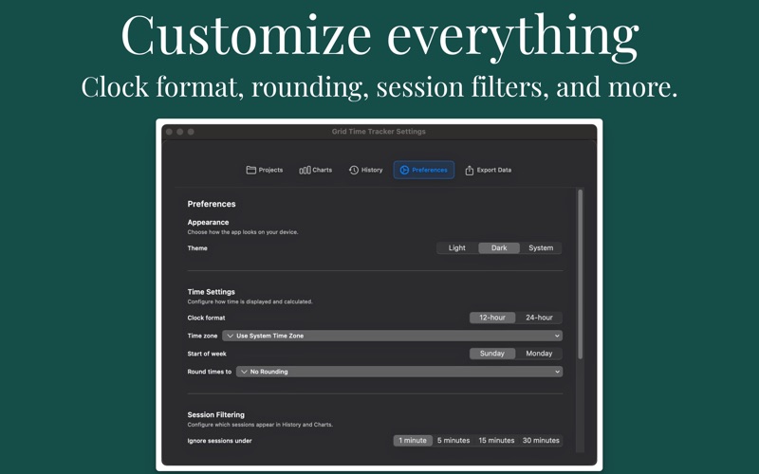This screenshot has height=474, width=759.
Task: Open the No Rounding dropdown
Action: pyautogui.click(x=399, y=372)
